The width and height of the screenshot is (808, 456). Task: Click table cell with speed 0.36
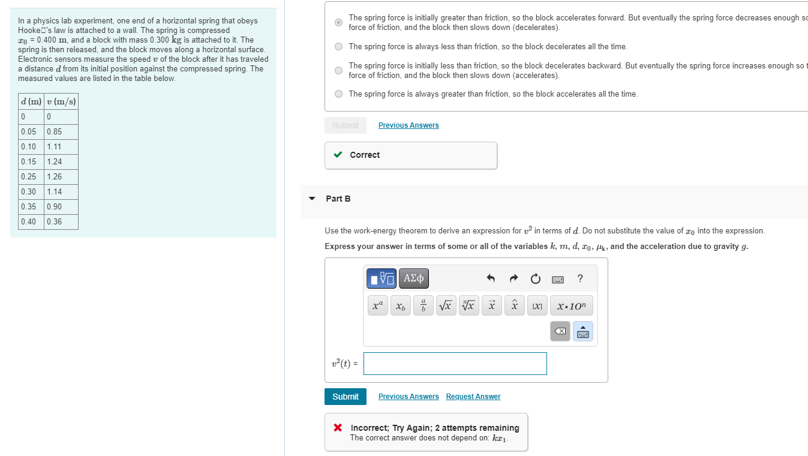point(61,222)
